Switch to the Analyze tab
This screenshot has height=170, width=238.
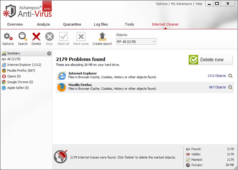pyautogui.click(x=43, y=24)
